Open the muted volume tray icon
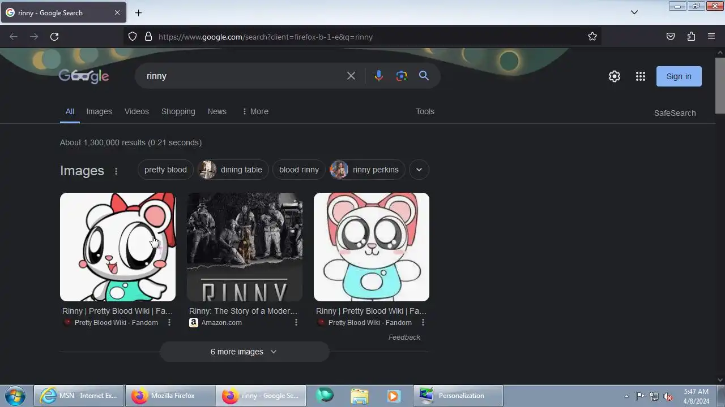The image size is (725, 407). click(x=668, y=396)
